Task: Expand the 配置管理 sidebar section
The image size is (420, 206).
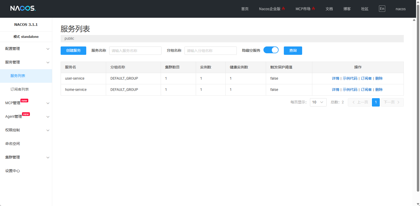Action: pos(26,49)
